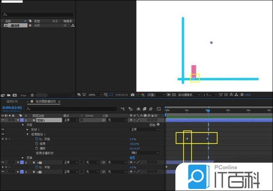Open the viewer 100% magnification dropdown
Screen dimensions: 273x191
pyautogui.click(x=94, y=95)
